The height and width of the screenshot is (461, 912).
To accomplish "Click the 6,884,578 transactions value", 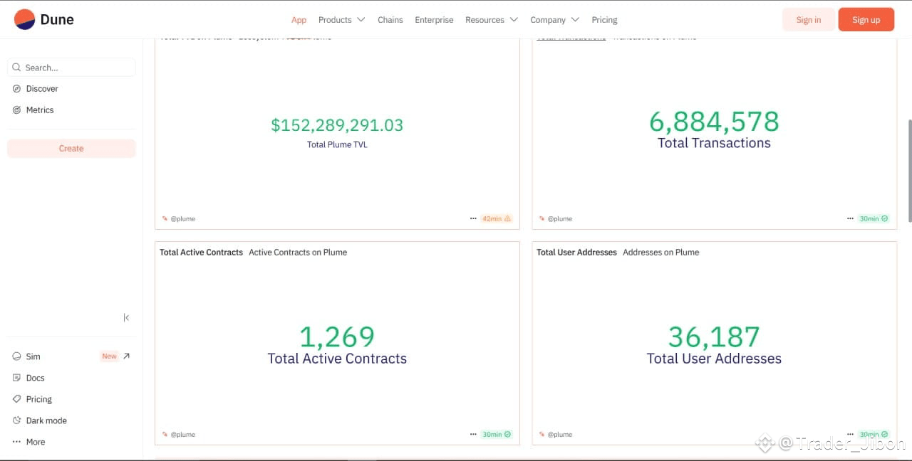I will (x=714, y=122).
